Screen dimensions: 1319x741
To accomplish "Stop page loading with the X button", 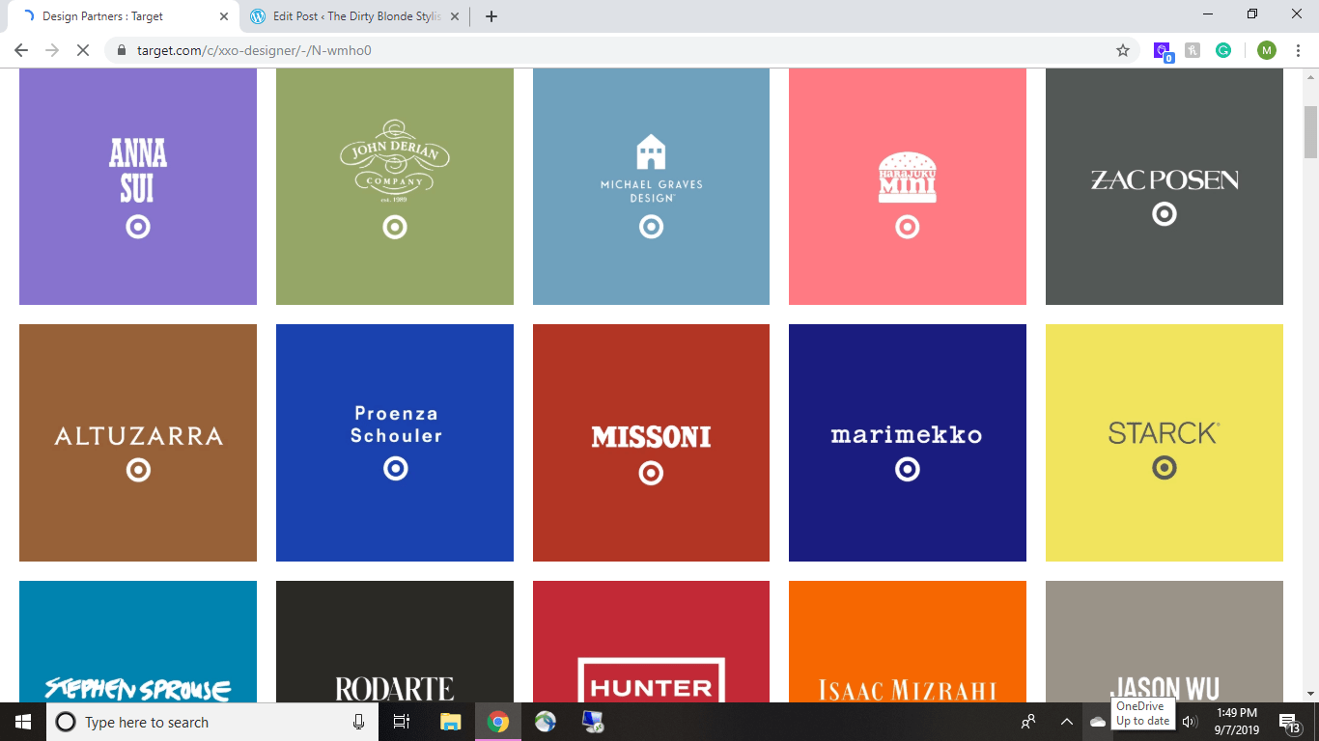I will (x=82, y=50).
